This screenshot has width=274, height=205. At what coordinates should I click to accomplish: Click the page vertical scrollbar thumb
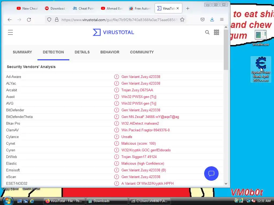[x=226, y=50]
